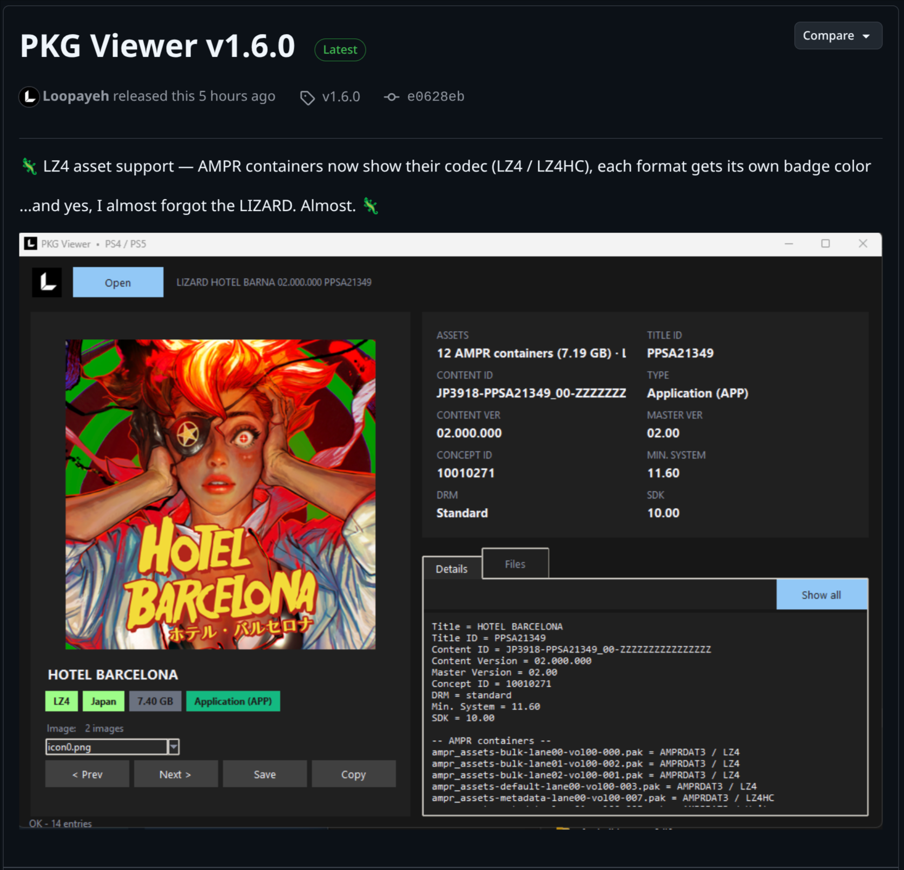Screen dimensions: 904x870
Task: Click the LZ4 badge
Action: [62, 701]
